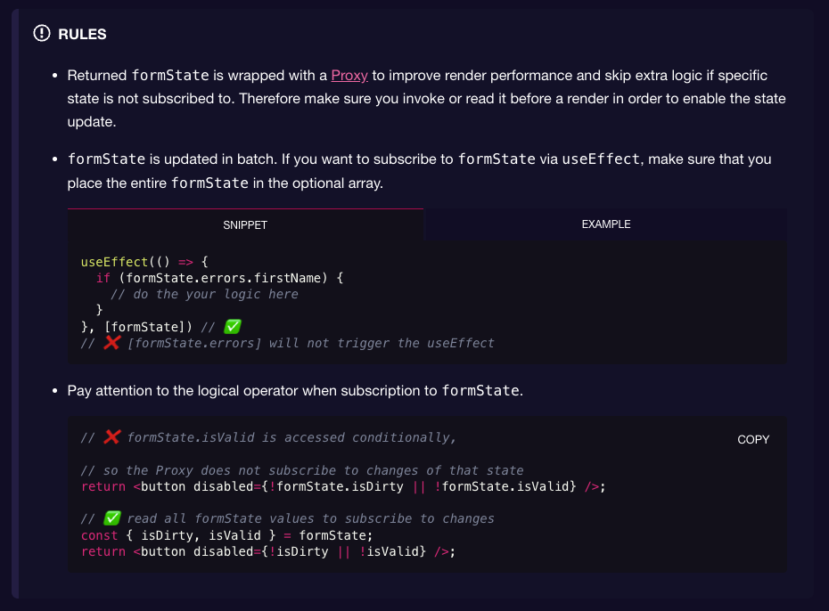Switch to the EXAMPLE tab
The image size is (829, 611).
tap(605, 224)
